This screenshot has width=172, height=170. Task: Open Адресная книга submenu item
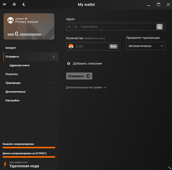pos(31,66)
